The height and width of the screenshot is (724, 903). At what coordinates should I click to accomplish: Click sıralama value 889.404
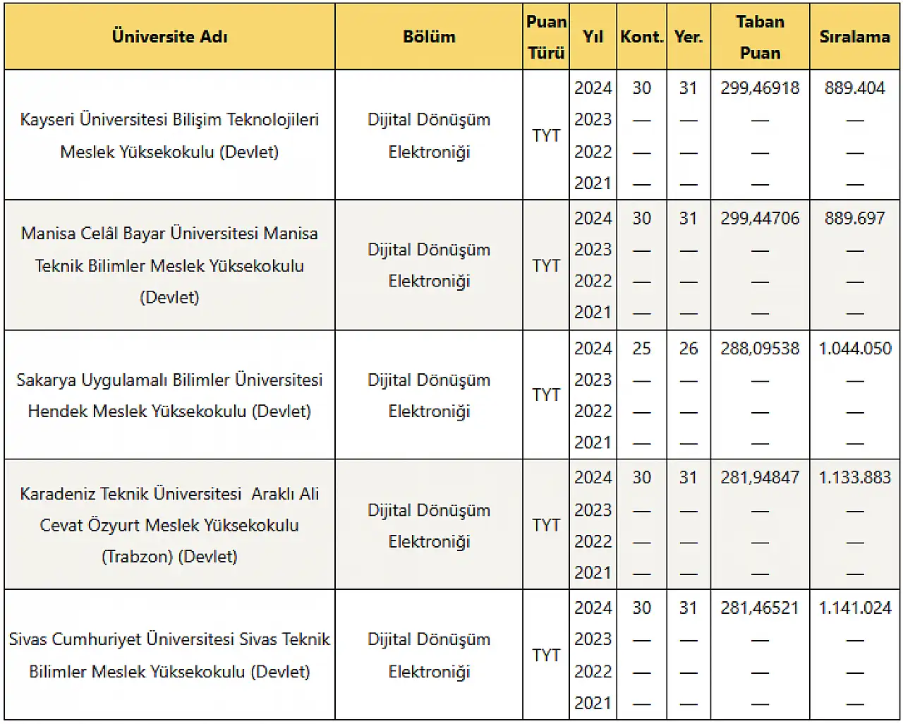click(855, 88)
